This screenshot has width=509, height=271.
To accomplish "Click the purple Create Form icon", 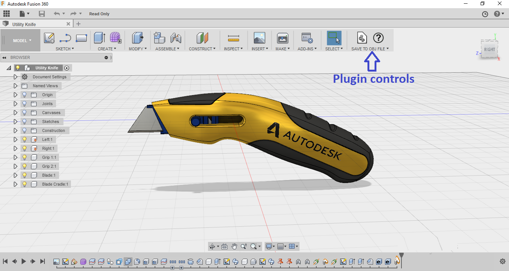I will coord(115,38).
